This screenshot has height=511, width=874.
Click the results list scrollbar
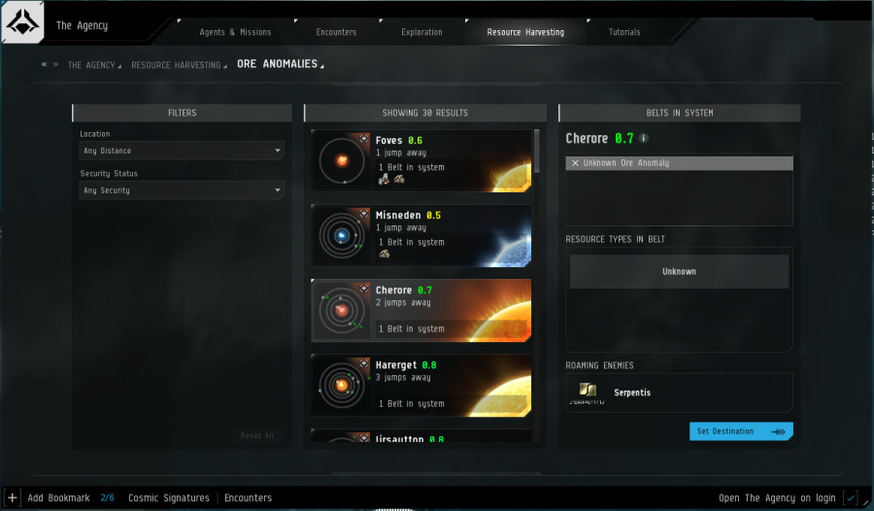point(537,152)
